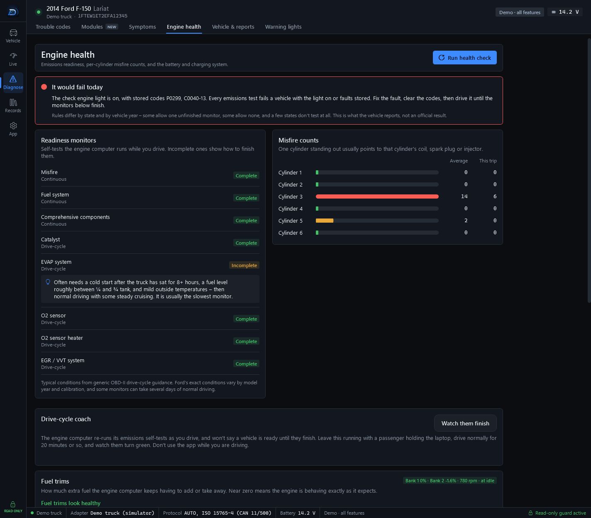The height and width of the screenshot is (518, 591).
Task: Click the Drive-cycle coach heading
Action: [66, 419]
